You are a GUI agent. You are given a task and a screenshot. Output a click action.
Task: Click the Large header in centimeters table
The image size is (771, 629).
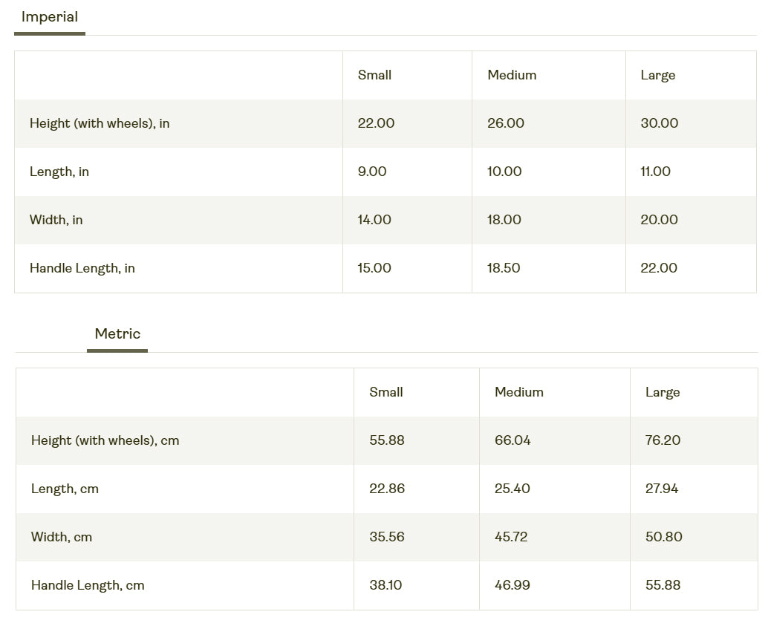pos(663,392)
